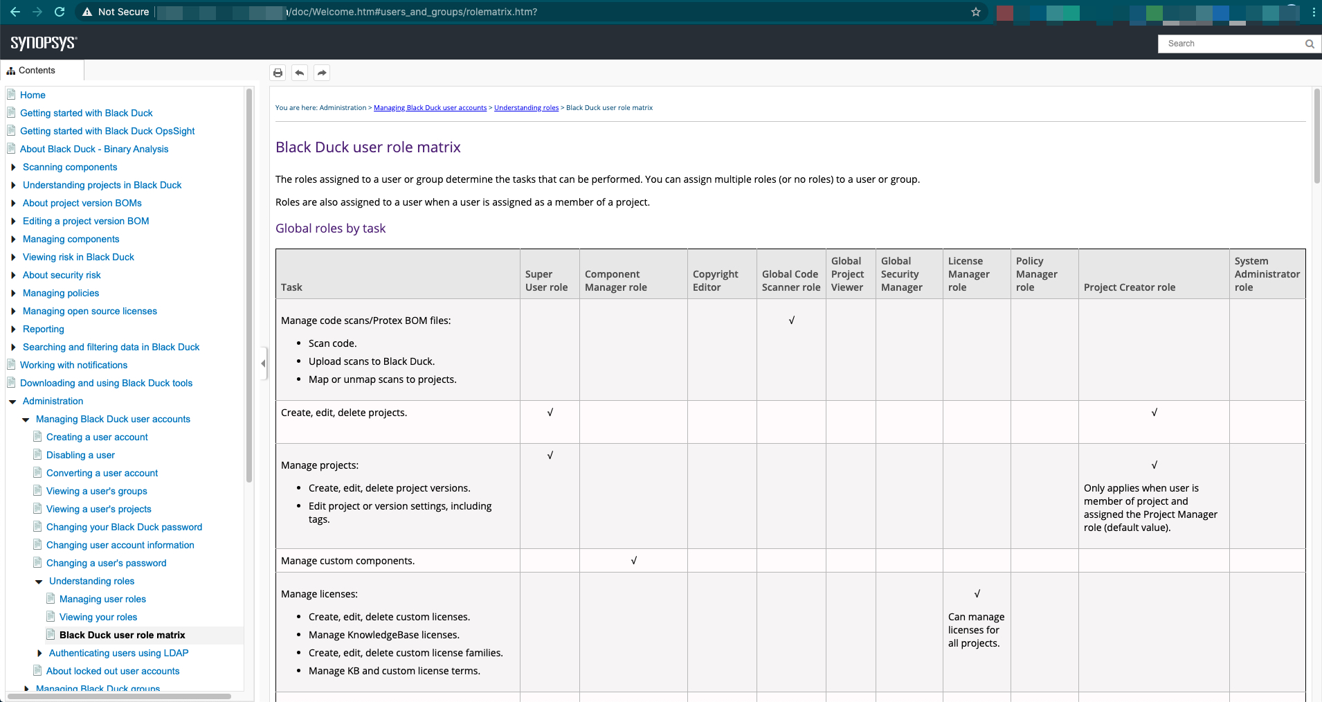Open Viewing your roles page

98,617
